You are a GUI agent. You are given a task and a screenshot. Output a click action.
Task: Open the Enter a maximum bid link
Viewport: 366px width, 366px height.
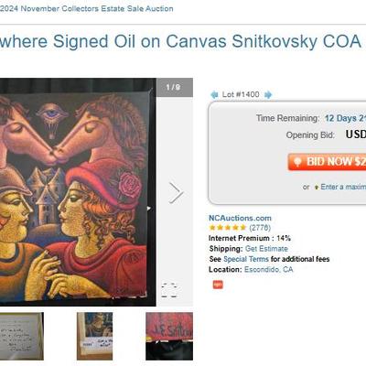(x=343, y=187)
